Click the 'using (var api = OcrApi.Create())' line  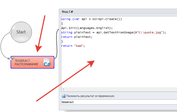coord(92,19)
